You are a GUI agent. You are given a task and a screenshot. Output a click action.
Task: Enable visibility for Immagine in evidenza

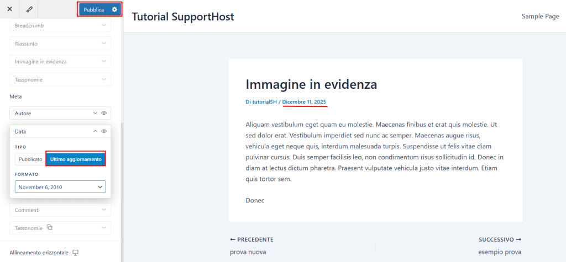[x=103, y=62]
